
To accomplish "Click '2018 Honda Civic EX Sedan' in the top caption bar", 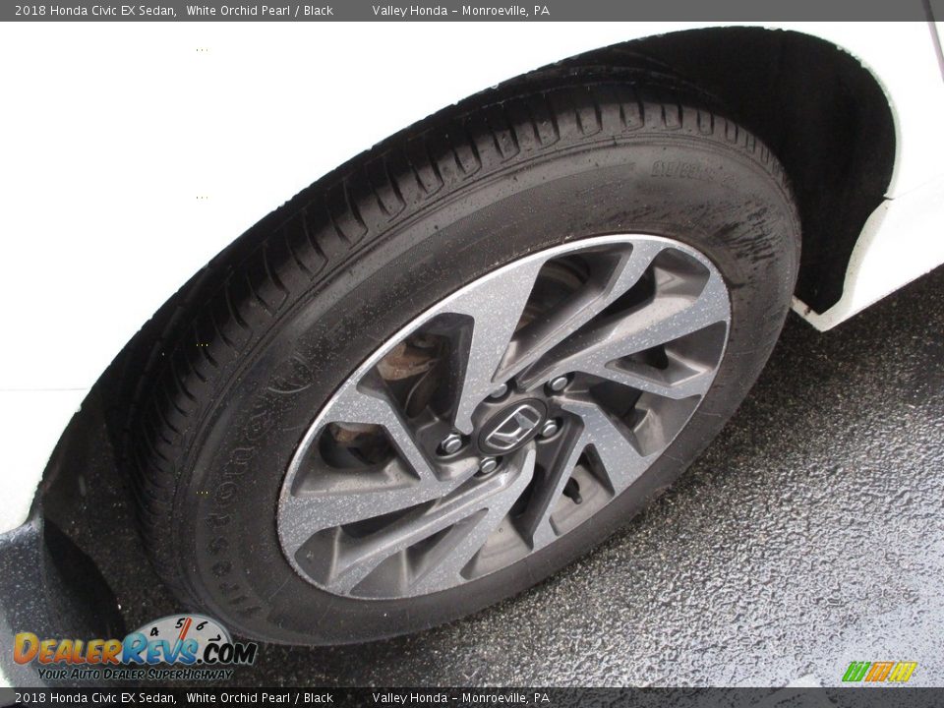I will [x=95, y=10].
